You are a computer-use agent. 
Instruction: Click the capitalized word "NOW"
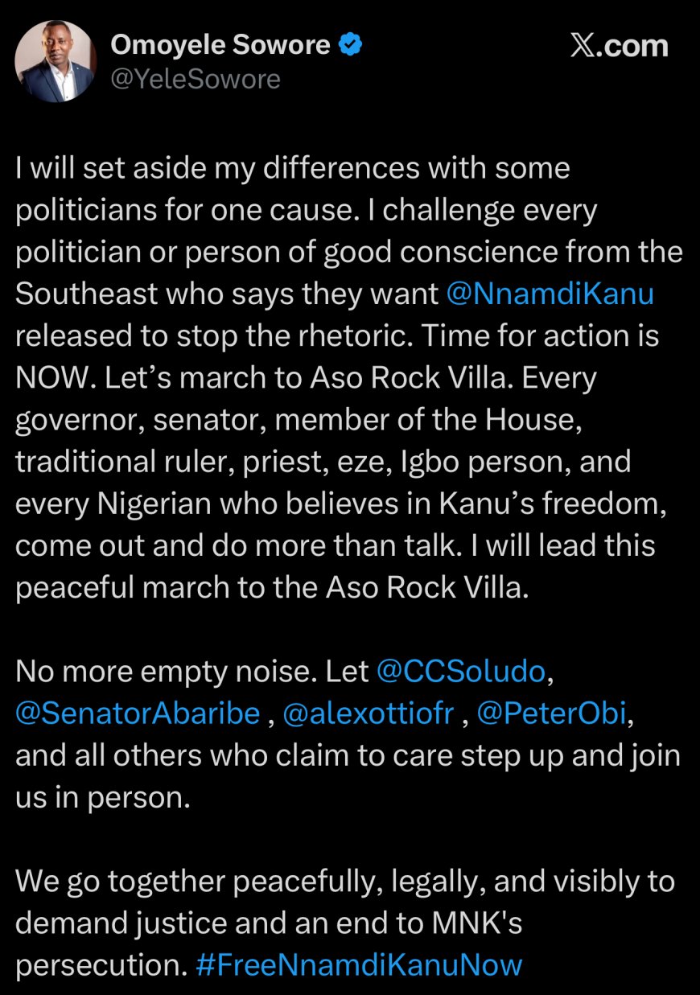coord(51,377)
